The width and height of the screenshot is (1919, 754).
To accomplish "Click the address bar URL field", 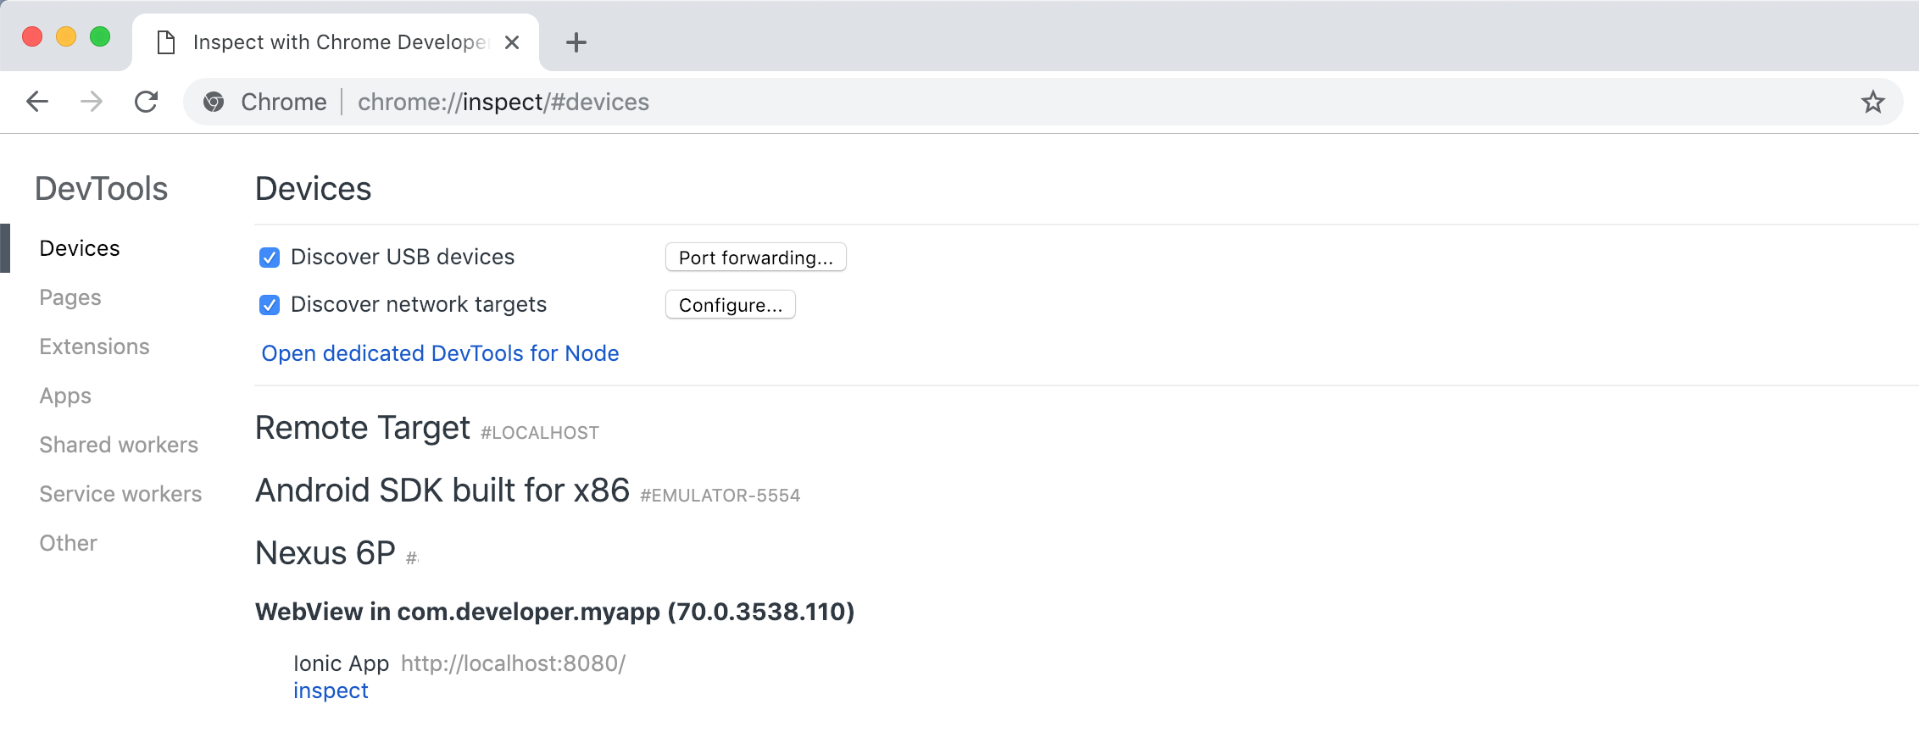I will [x=1017, y=102].
